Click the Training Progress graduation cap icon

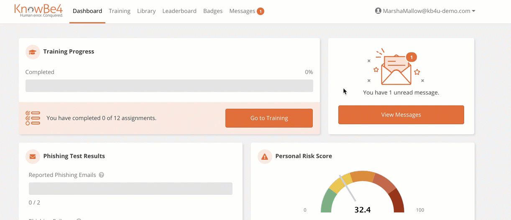coord(33,52)
